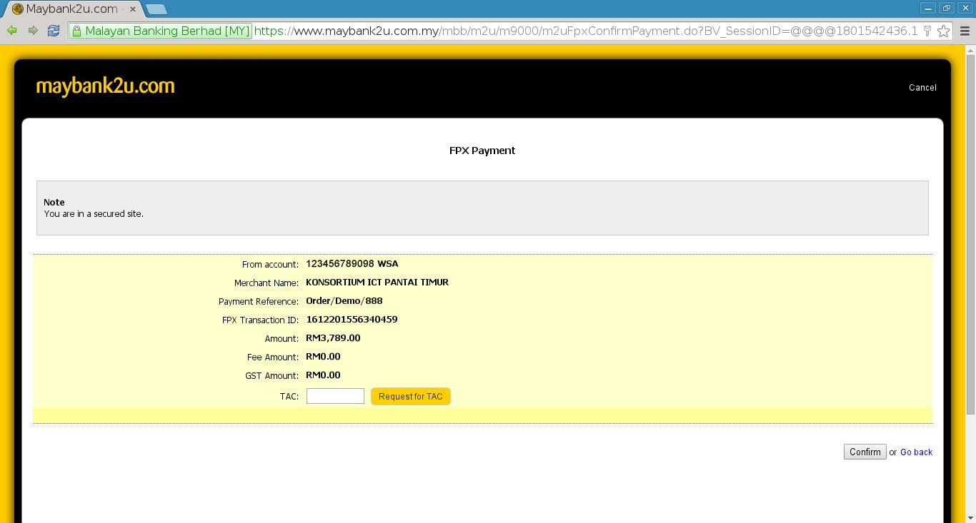Click payment reference Order/Demo/888

[344, 301]
